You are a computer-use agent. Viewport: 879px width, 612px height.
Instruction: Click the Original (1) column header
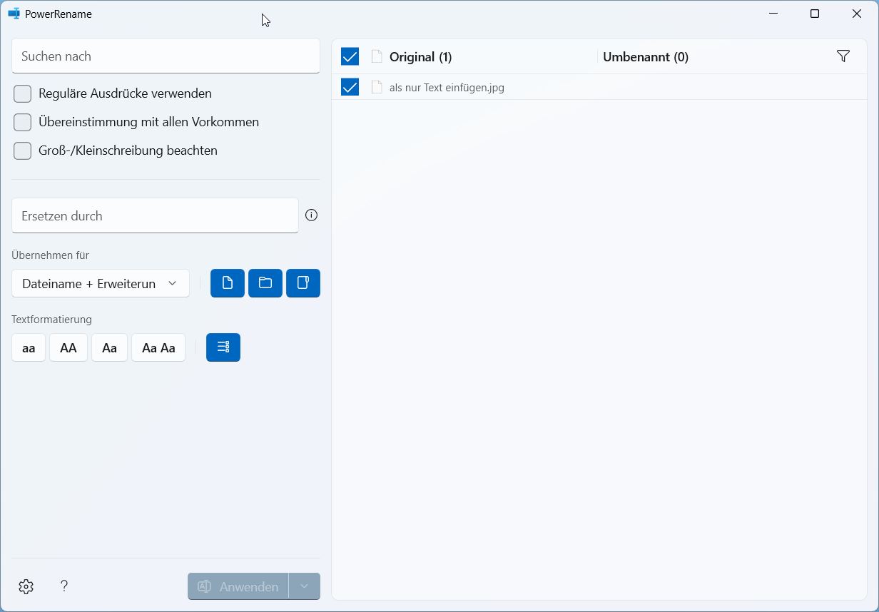pos(420,57)
